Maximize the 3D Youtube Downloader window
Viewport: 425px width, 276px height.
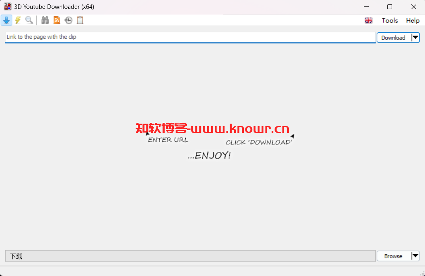pyautogui.click(x=390, y=7)
